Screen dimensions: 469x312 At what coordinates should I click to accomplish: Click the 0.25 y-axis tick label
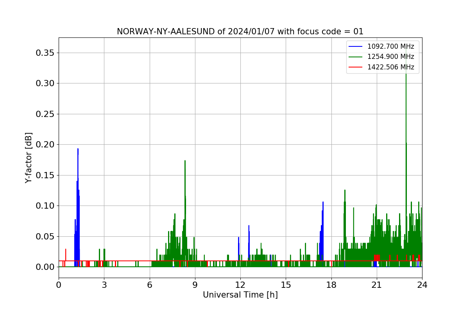pos(45,114)
